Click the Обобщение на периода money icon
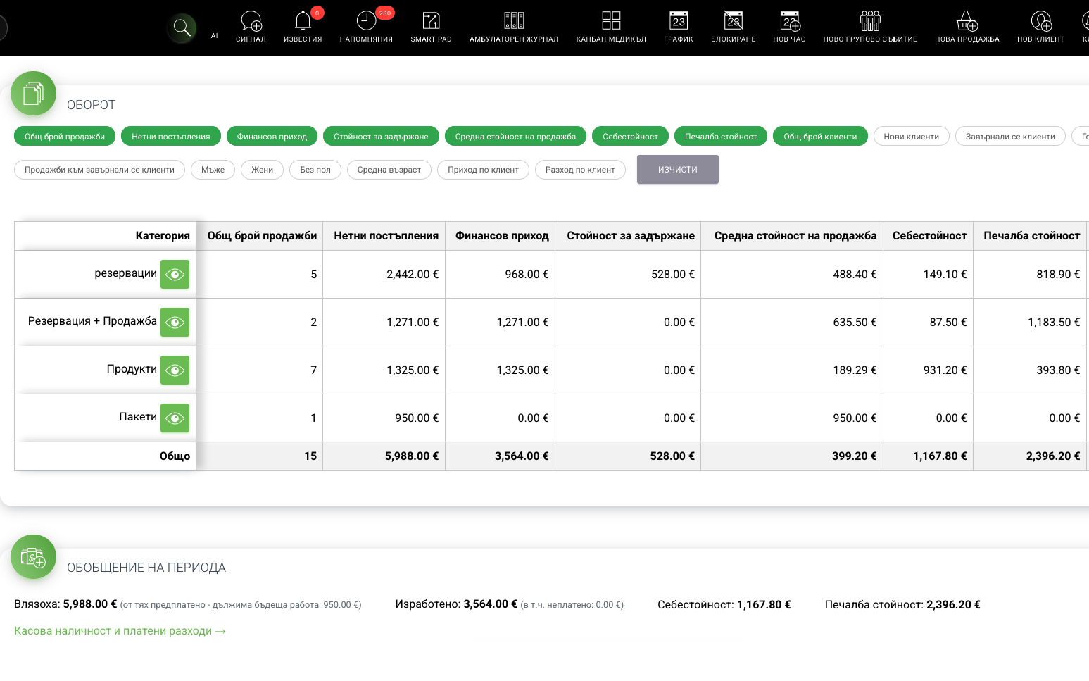The height and width of the screenshot is (681, 1089). 33,557
